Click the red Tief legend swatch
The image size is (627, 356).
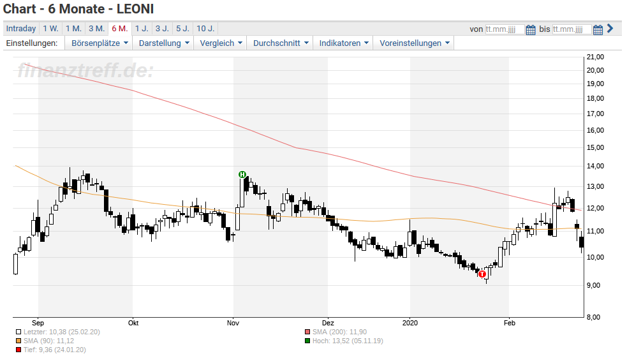tap(18, 350)
